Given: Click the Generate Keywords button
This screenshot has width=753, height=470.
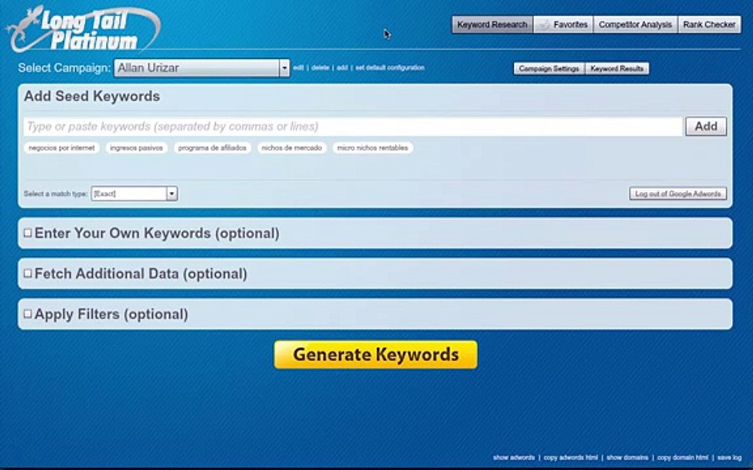Looking at the screenshot, I should click(x=376, y=355).
